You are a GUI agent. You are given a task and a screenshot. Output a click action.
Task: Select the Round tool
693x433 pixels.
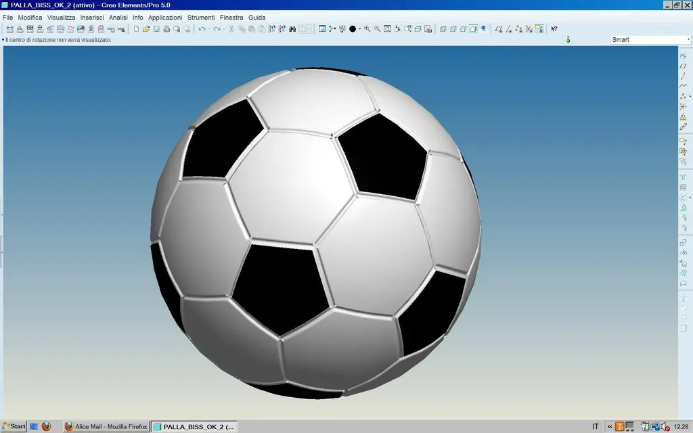[x=683, y=218]
